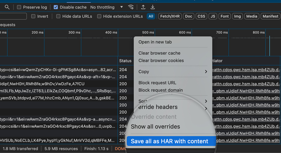This screenshot has height=153, width=281.
Task: Expand the Sort By submenu arrow
Action: tap(206, 101)
